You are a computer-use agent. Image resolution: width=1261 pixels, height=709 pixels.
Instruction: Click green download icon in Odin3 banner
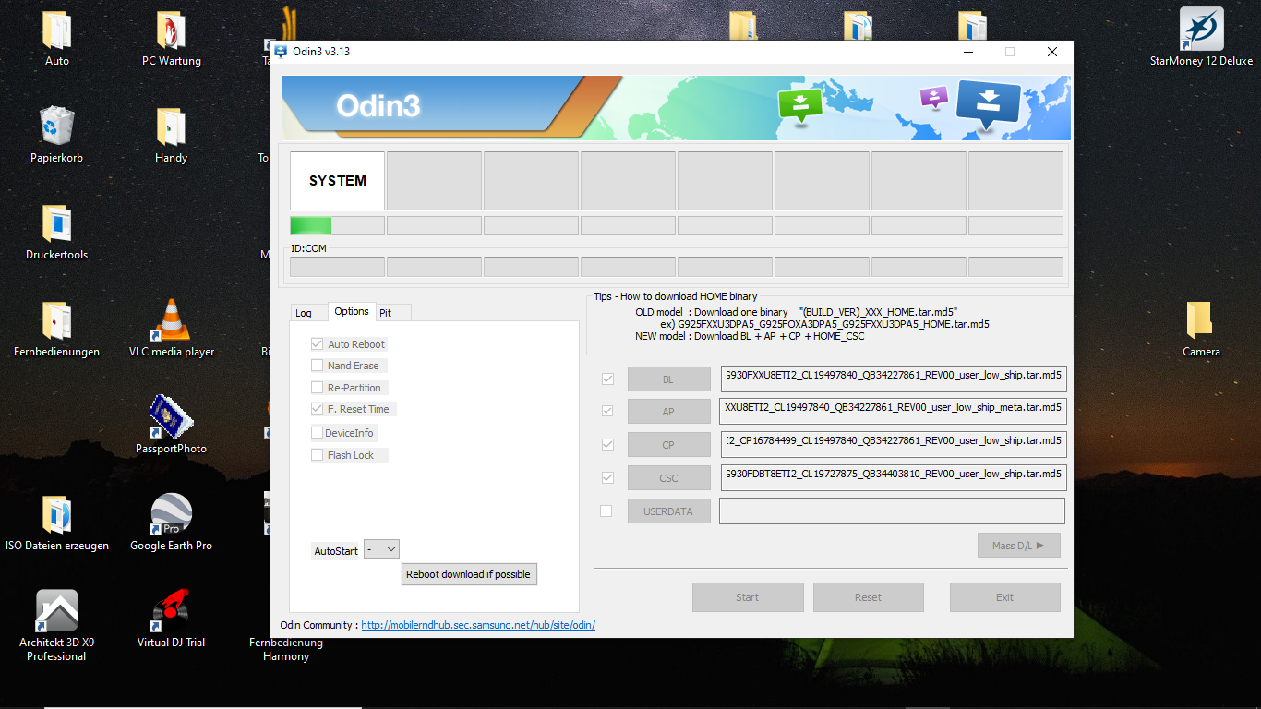[x=799, y=105]
